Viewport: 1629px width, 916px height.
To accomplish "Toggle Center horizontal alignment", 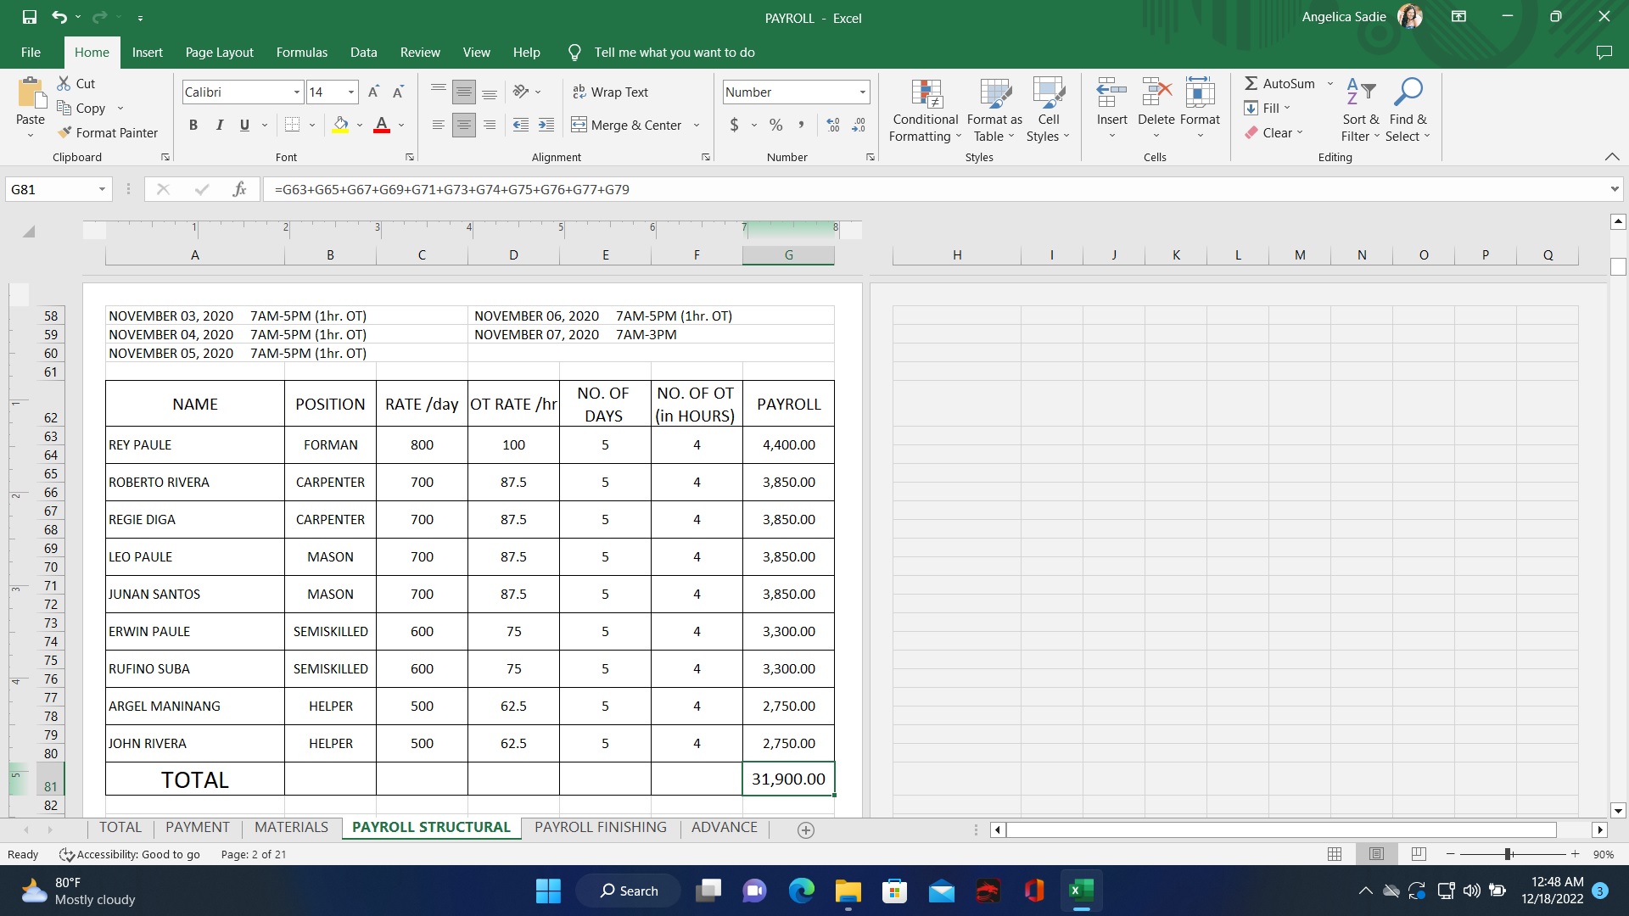I will (464, 125).
